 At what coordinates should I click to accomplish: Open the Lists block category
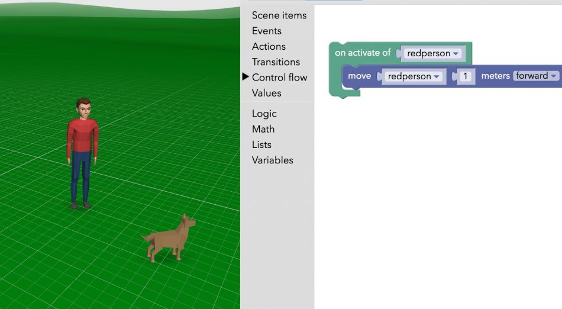pyautogui.click(x=261, y=144)
